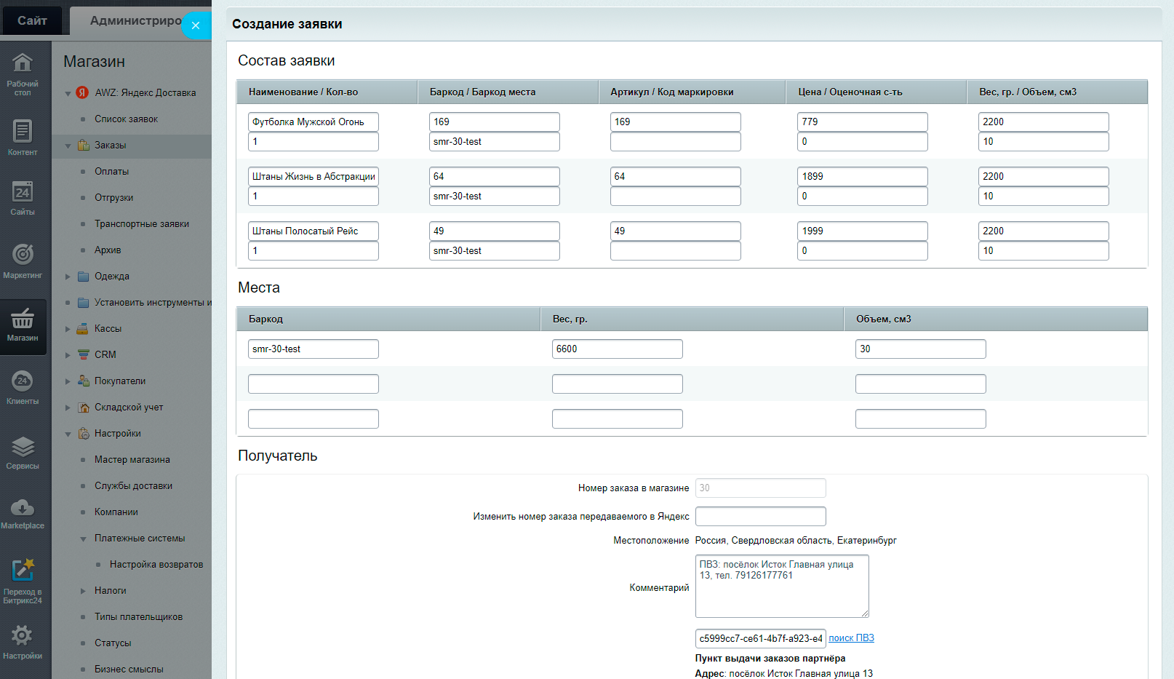
Task: Open the Сайты sidebar section
Action: click(x=23, y=198)
